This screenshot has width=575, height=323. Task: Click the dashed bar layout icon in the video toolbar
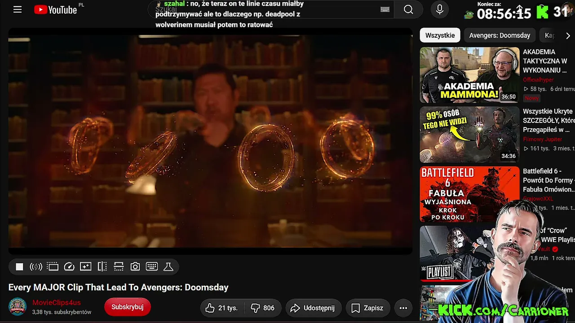coord(119,267)
